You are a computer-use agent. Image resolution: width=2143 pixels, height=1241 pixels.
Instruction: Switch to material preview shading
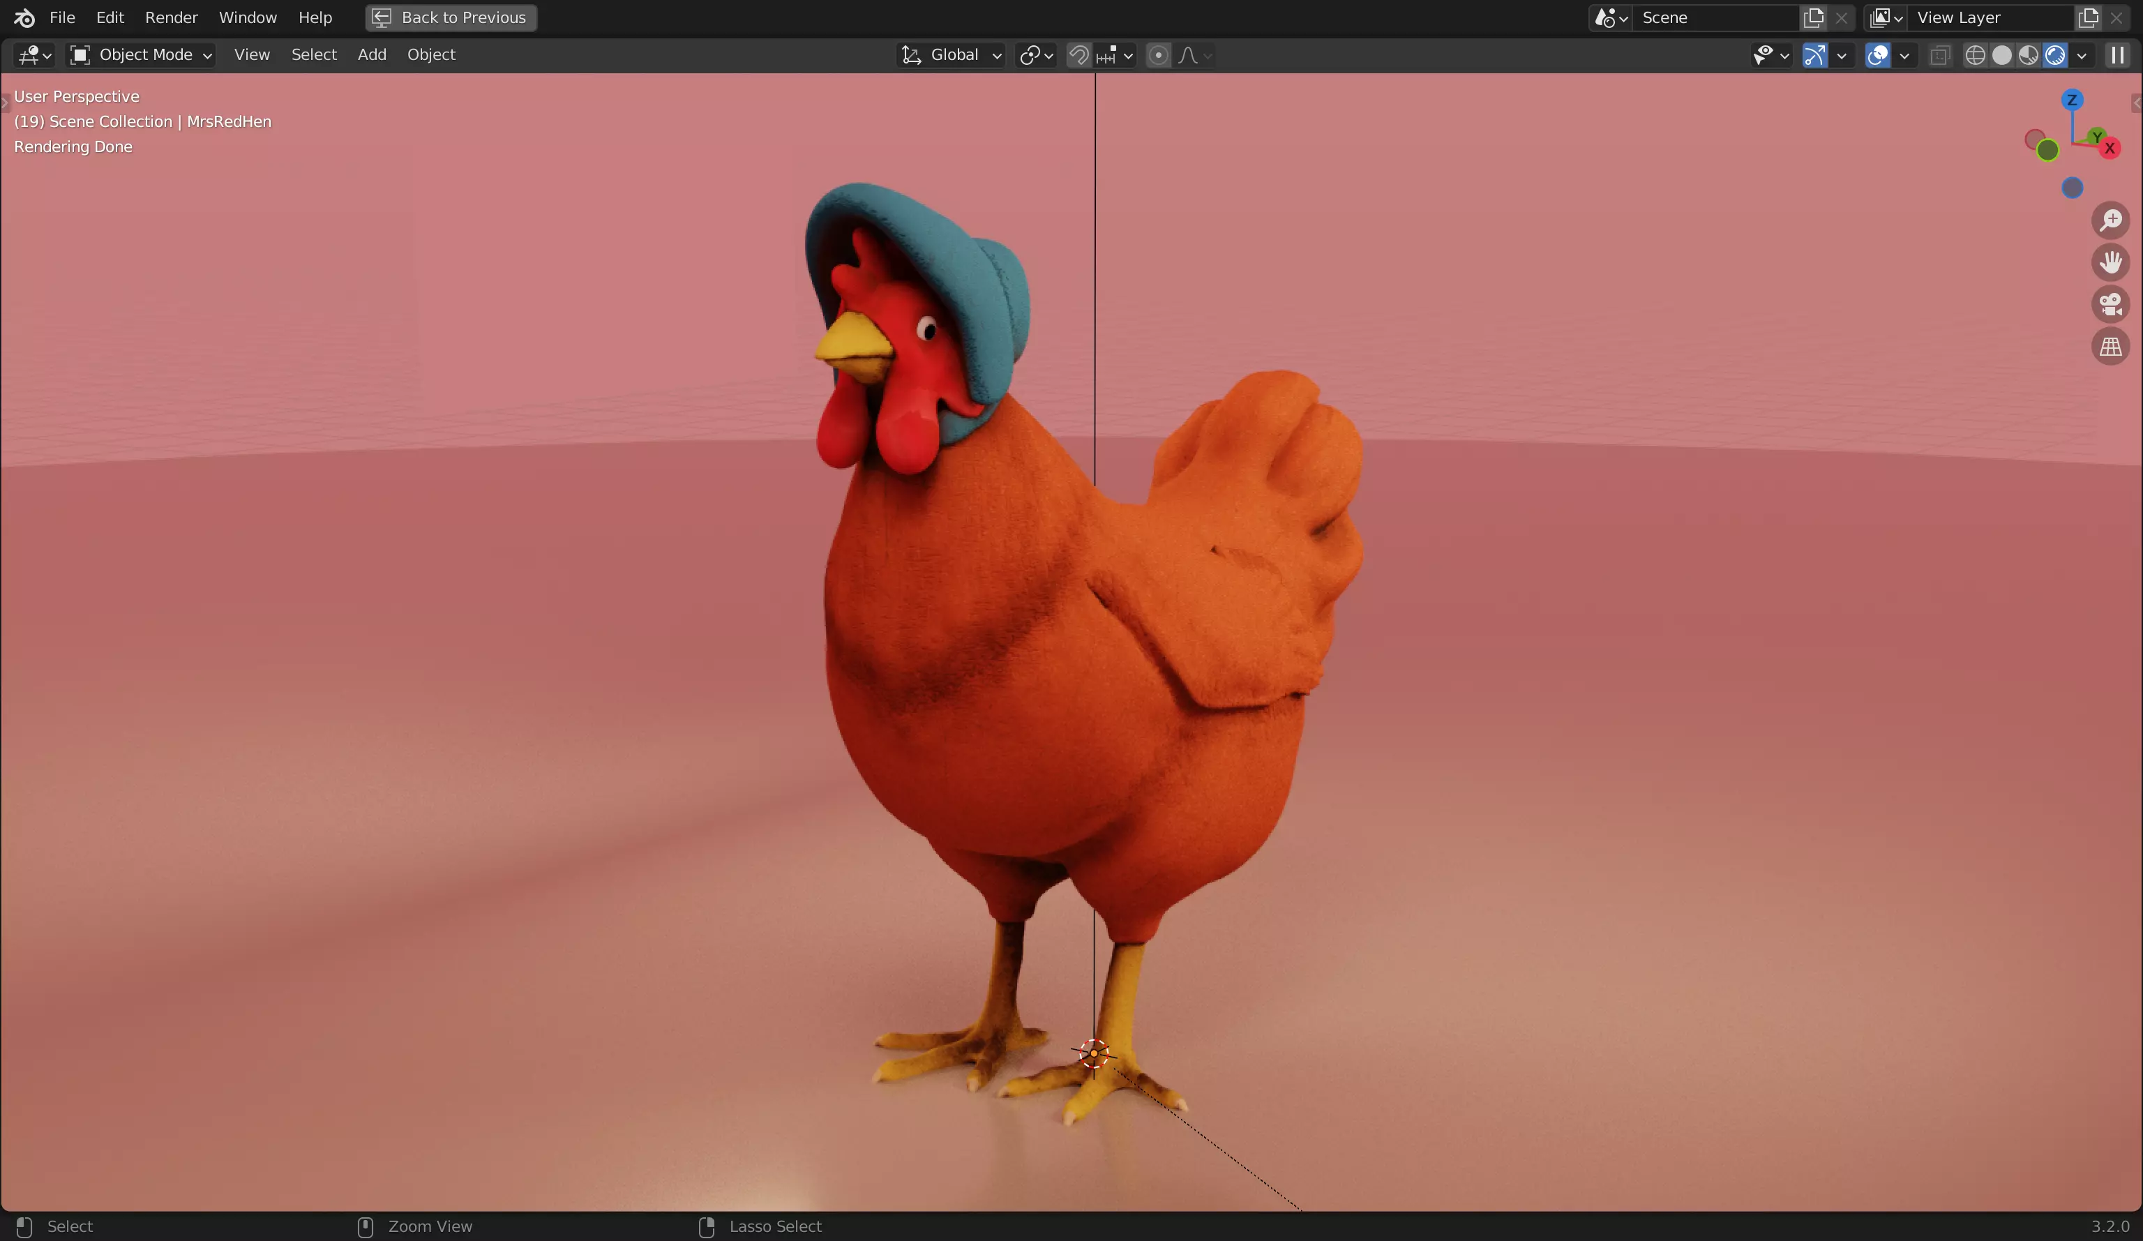2028,55
